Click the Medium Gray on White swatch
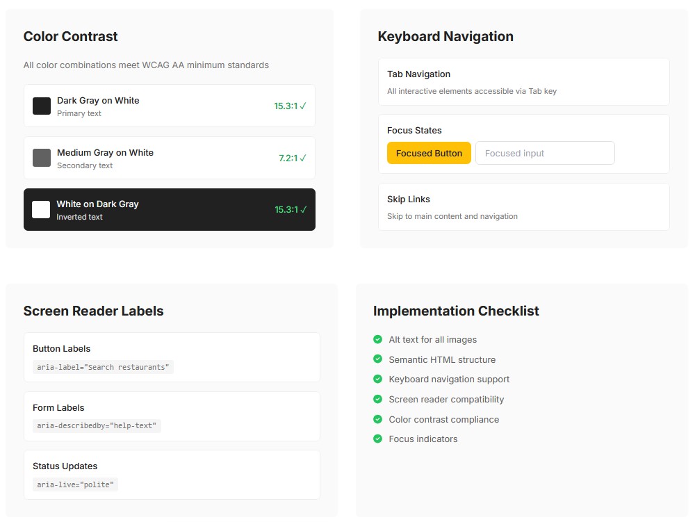This screenshot has height=522, width=695. tap(42, 158)
